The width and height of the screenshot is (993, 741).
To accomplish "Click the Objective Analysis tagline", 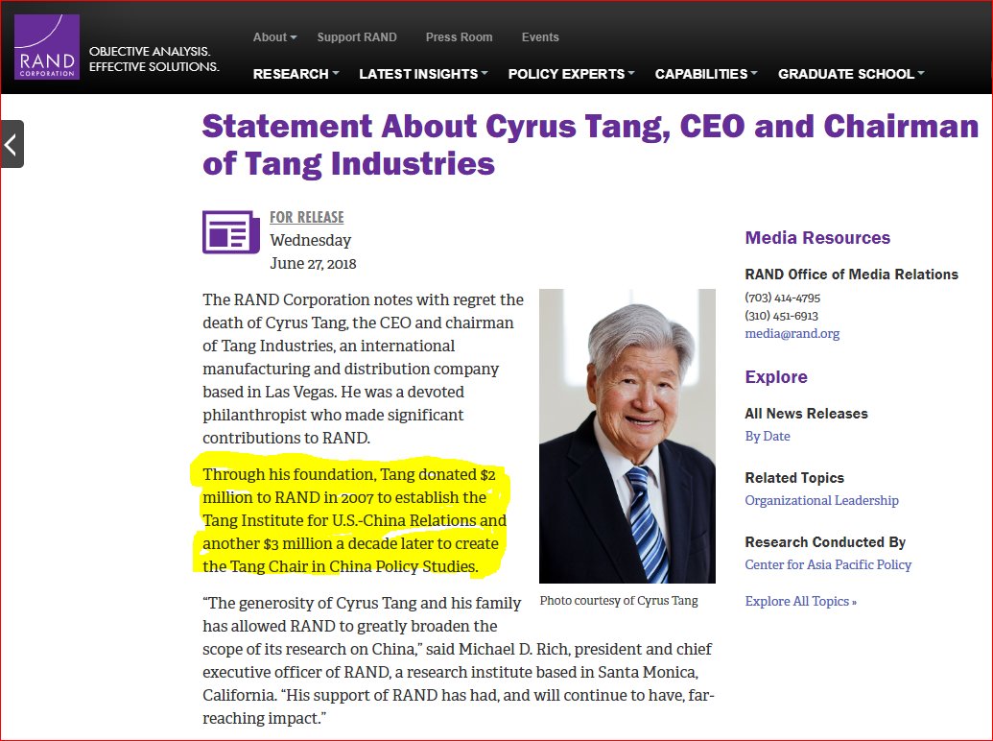I will pyautogui.click(x=154, y=59).
